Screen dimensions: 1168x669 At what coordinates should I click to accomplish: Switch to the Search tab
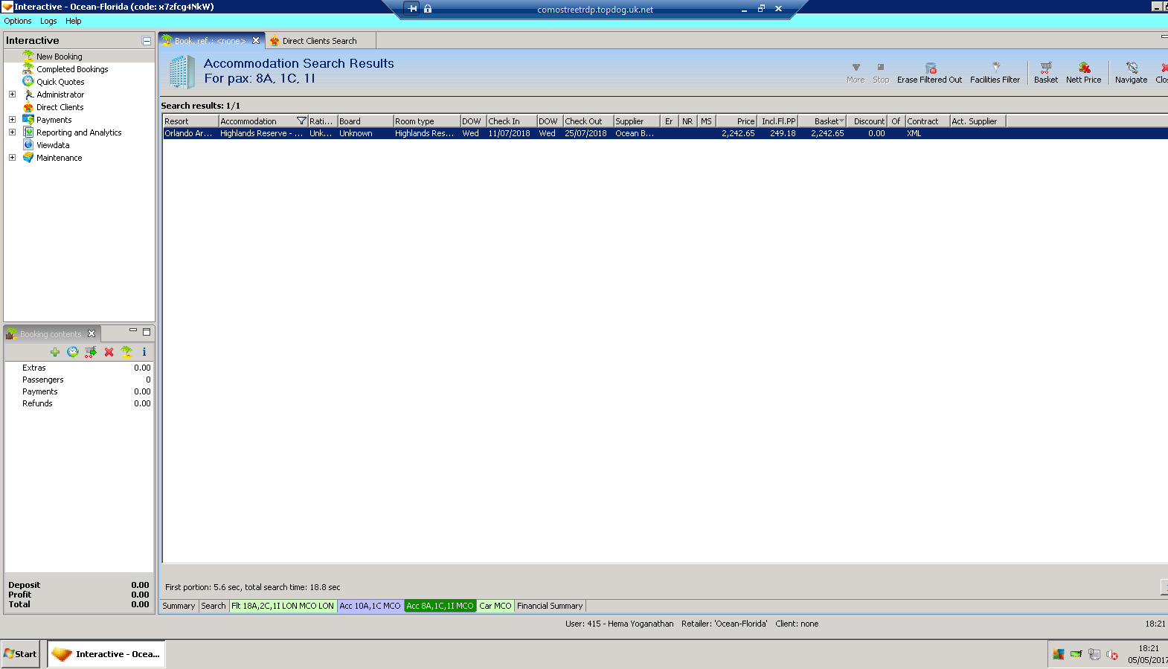[214, 606]
